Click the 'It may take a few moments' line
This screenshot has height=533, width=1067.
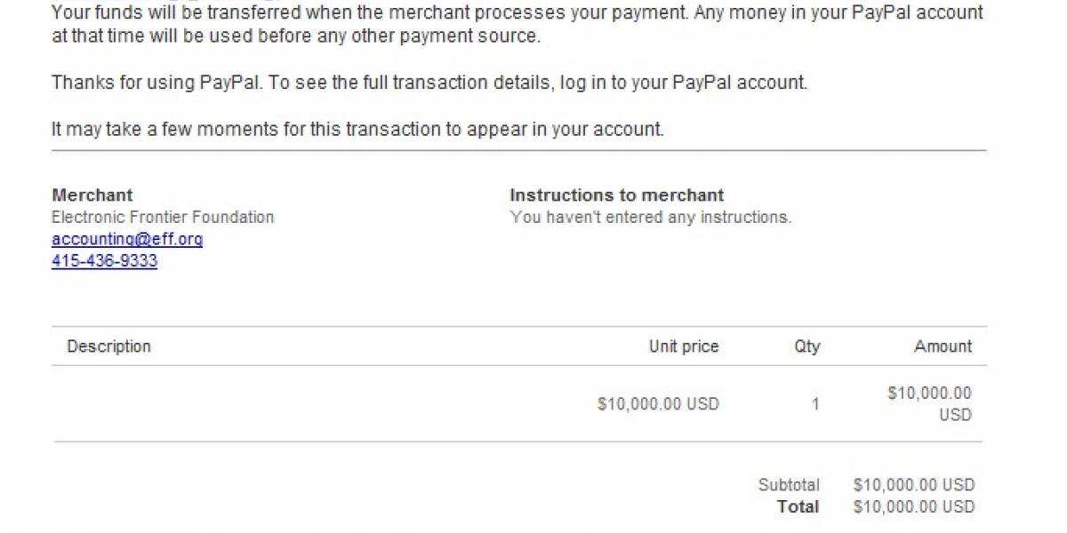point(357,129)
